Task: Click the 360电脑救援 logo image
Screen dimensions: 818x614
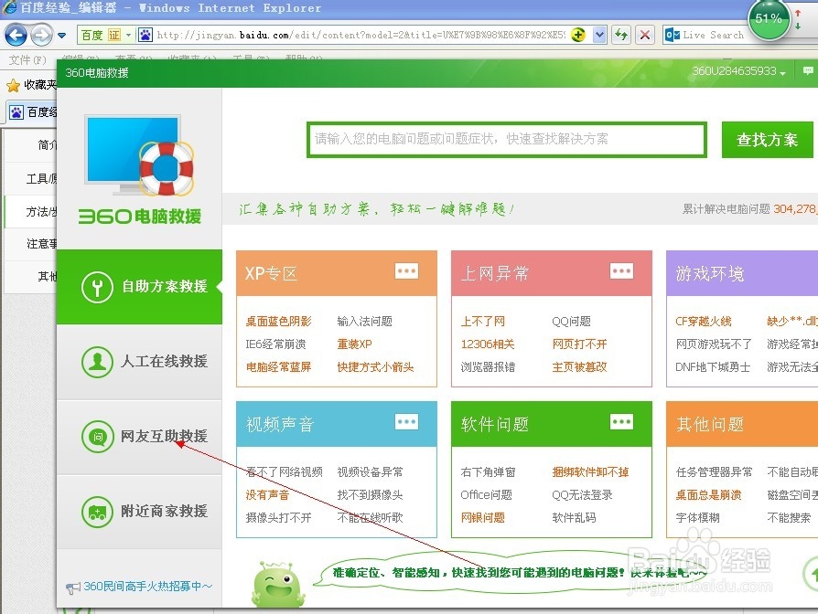Action: (139, 170)
